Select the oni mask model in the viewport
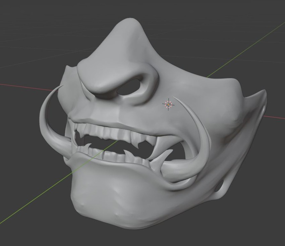Viewport: 285px width, 246px height. [x=153, y=124]
